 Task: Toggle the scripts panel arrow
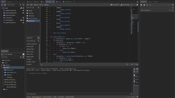click(42, 65)
